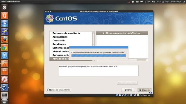
Task: Select the Agrupamiento category
Action: 61,55
